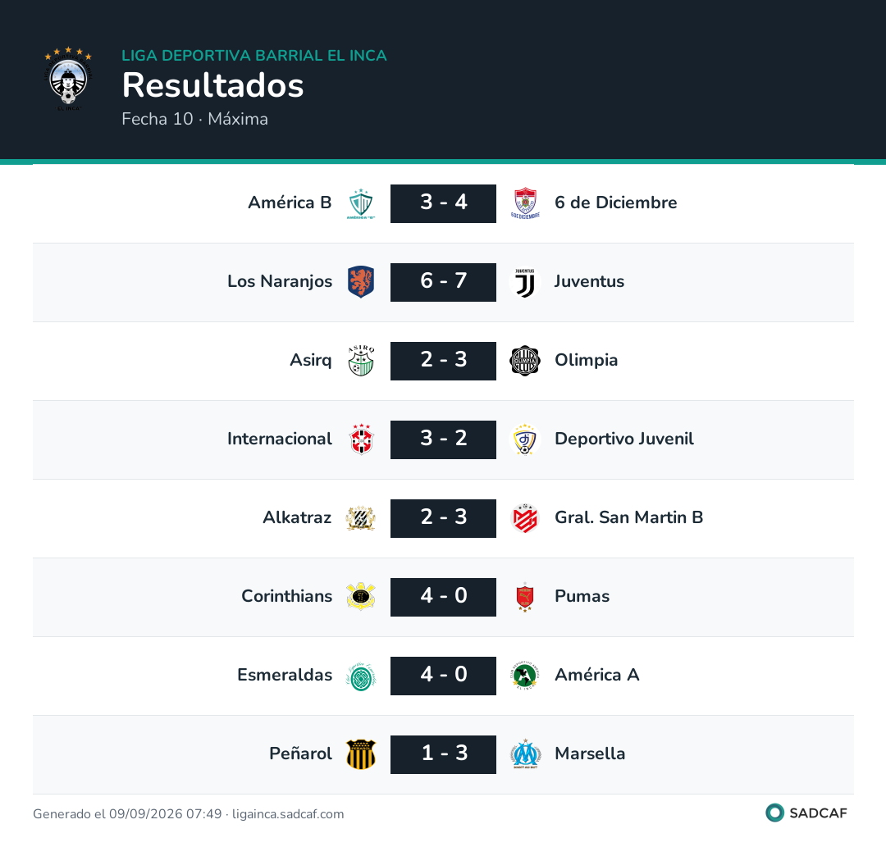886x856 pixels.
Task: Click the América A team name
Action: 596,675
